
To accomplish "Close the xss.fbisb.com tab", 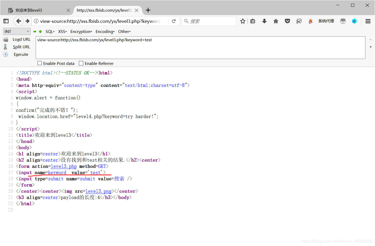I will pyautogui.click(x=137, y=10).
